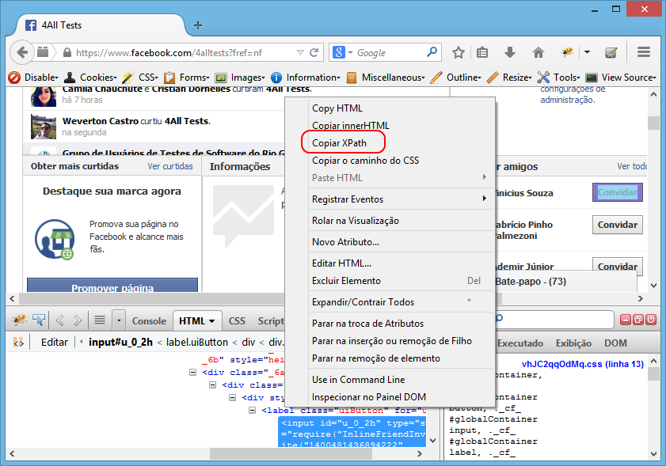Open vhJC2qqOdMq.css (linha 13) link

pos(583,364)
